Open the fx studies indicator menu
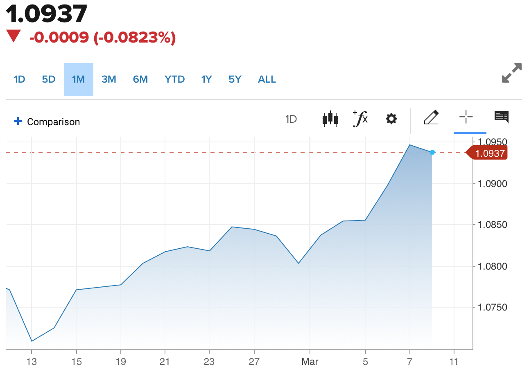 coord(360,119)
